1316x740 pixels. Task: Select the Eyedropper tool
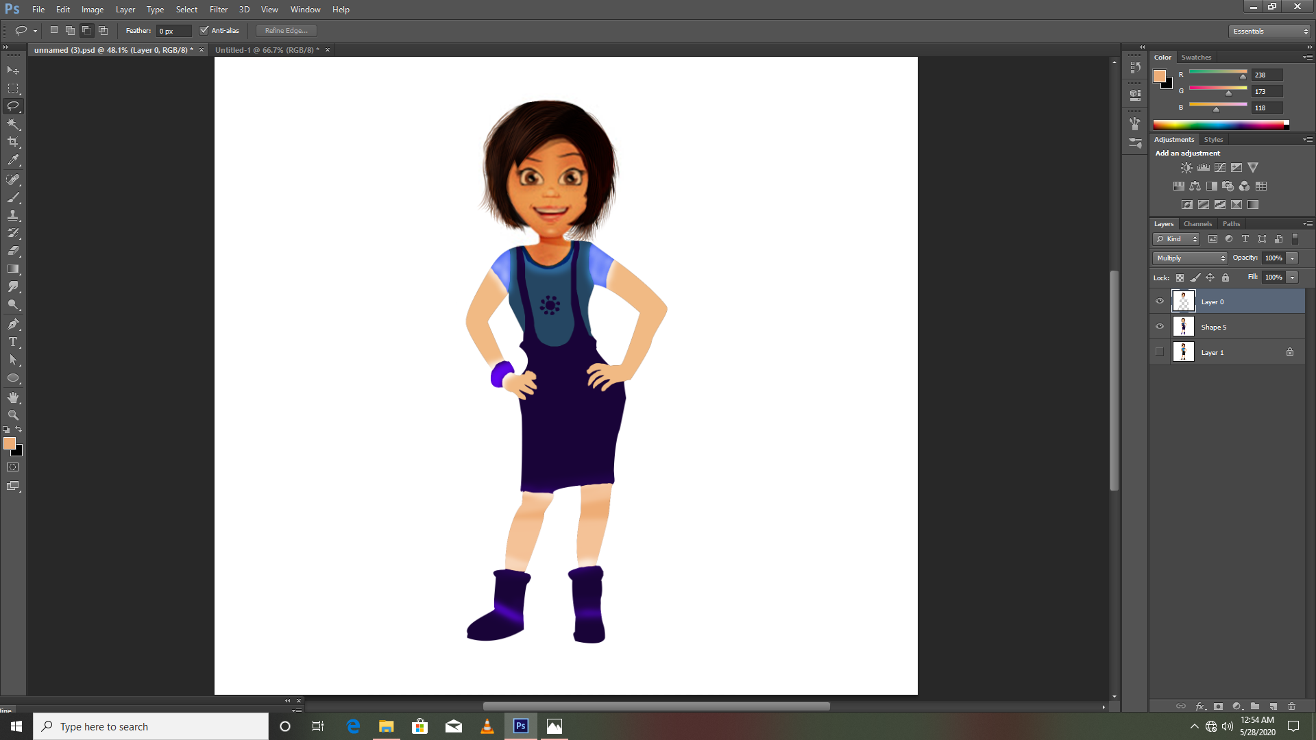point(13,160)
